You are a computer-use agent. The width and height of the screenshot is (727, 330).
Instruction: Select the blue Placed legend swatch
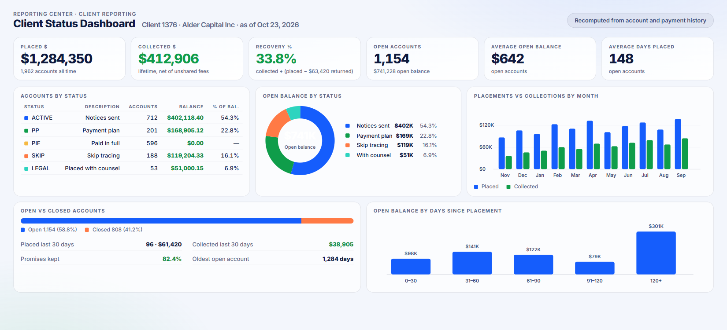pyautogui.click(x=476, y=187)
